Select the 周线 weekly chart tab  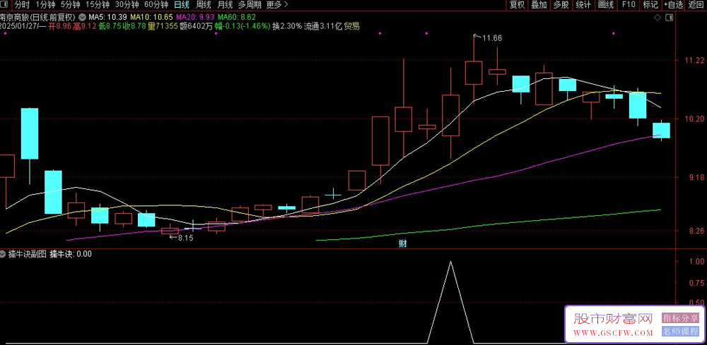pos(204,5)
